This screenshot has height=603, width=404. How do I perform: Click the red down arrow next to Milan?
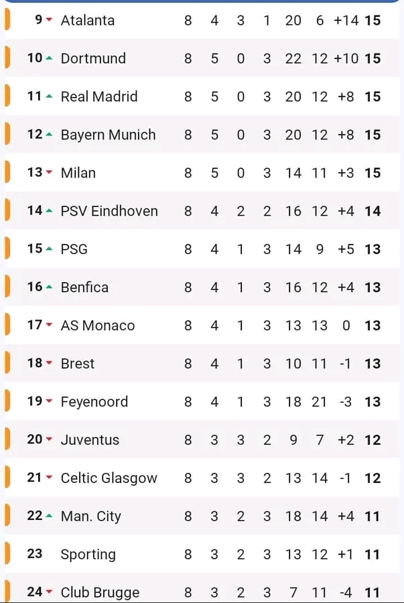[49, 172]
